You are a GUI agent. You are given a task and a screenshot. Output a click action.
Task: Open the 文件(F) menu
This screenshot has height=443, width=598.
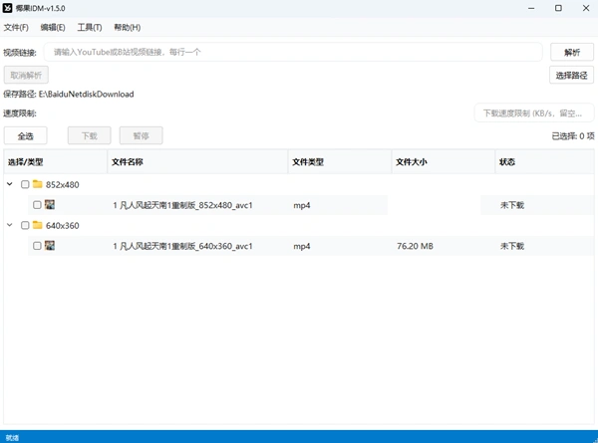[16, 28]
